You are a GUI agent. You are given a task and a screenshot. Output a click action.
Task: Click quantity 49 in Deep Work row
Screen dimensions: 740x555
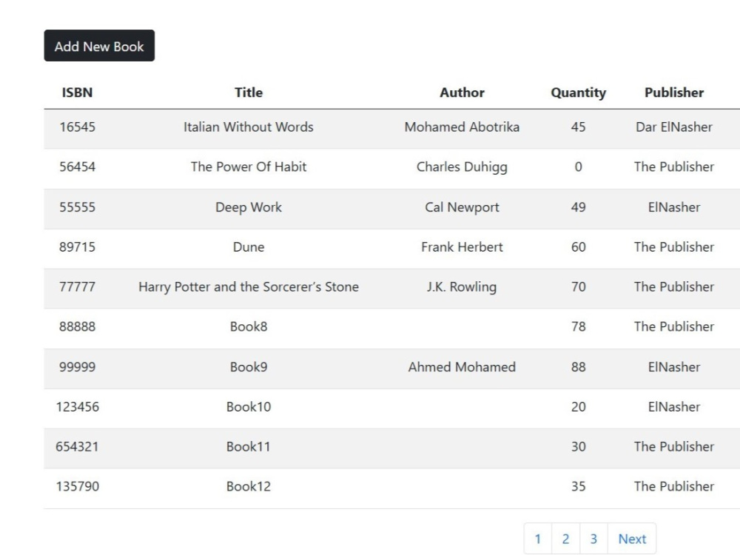(578, 207)
